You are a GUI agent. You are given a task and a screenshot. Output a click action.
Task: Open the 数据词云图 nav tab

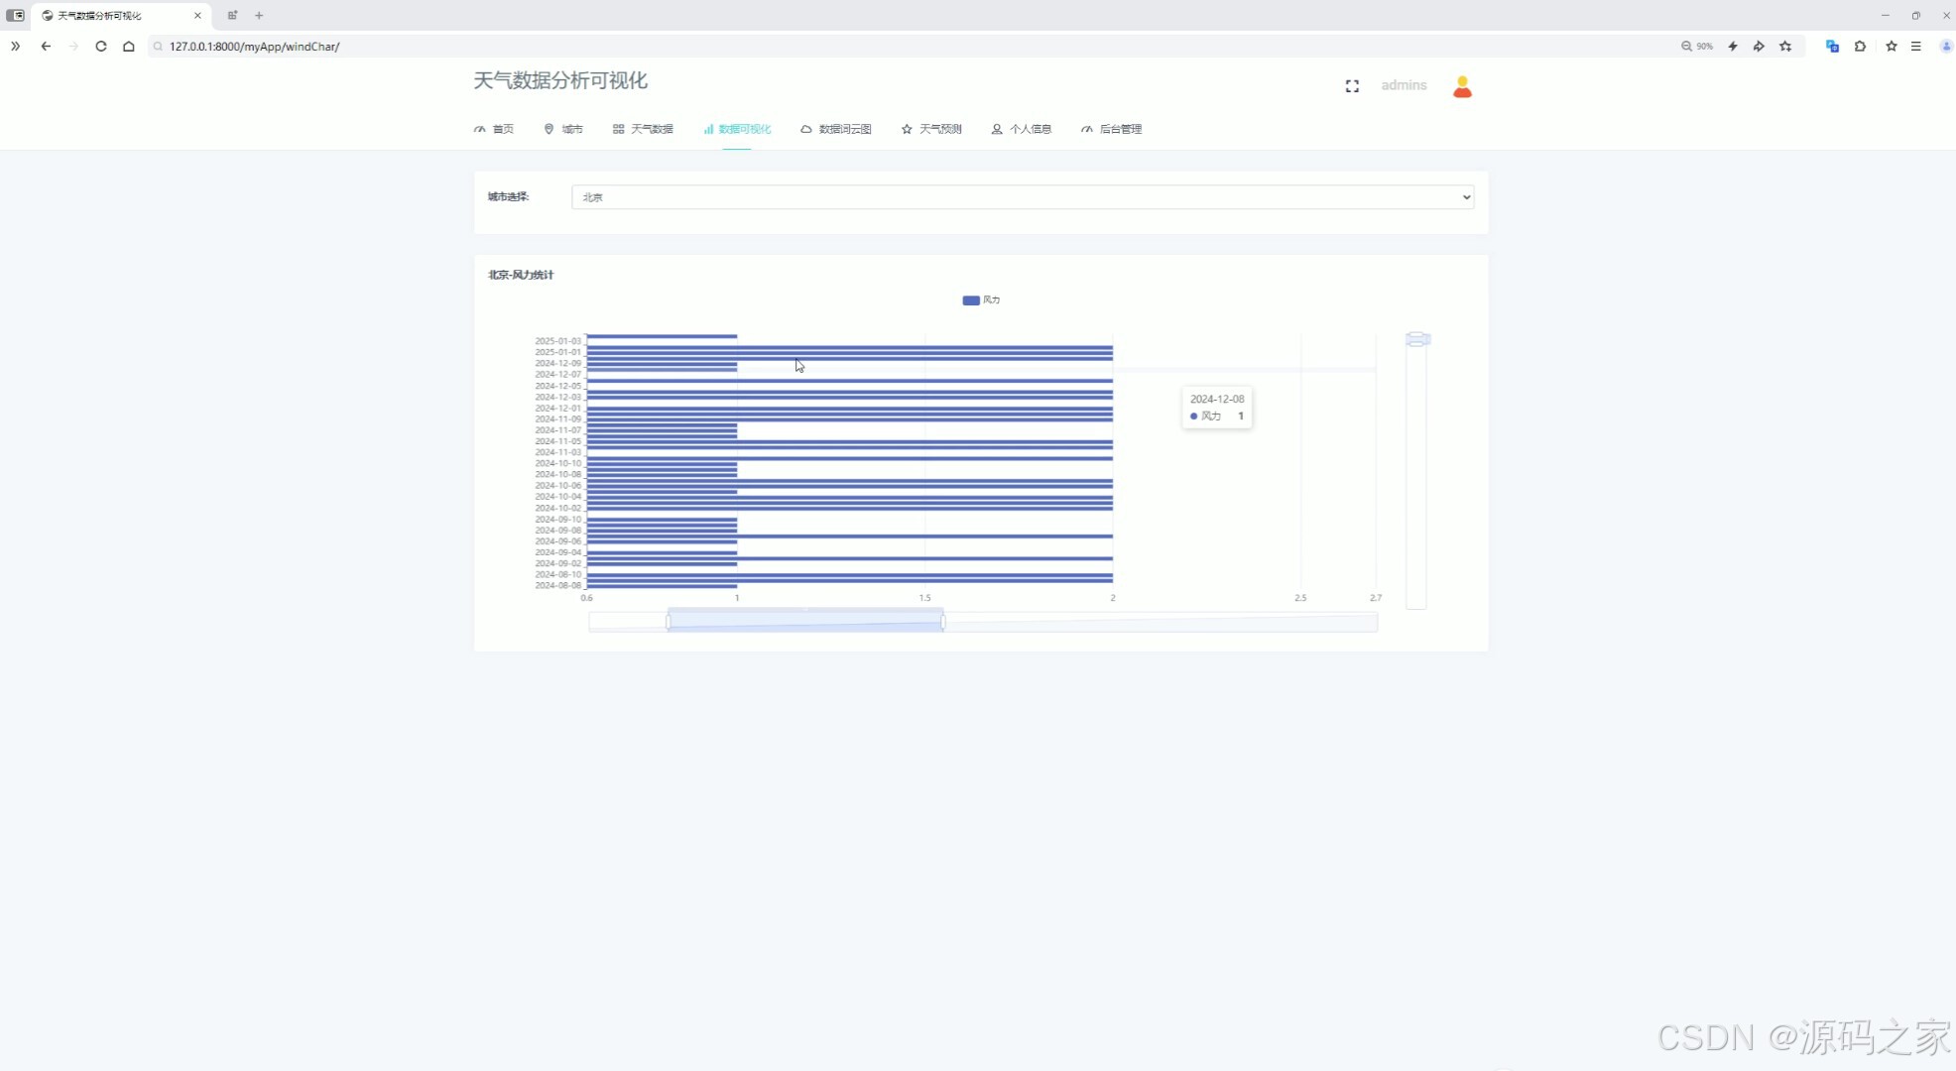pos(836,129)
